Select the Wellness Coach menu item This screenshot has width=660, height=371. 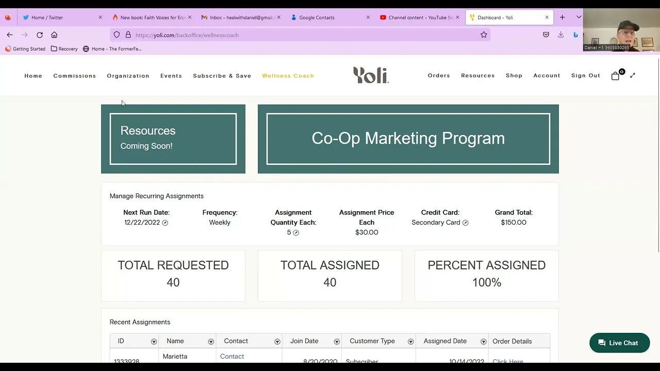coord(288,76)
